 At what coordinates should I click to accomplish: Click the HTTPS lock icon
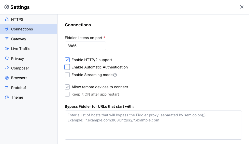tap(7, 19)
